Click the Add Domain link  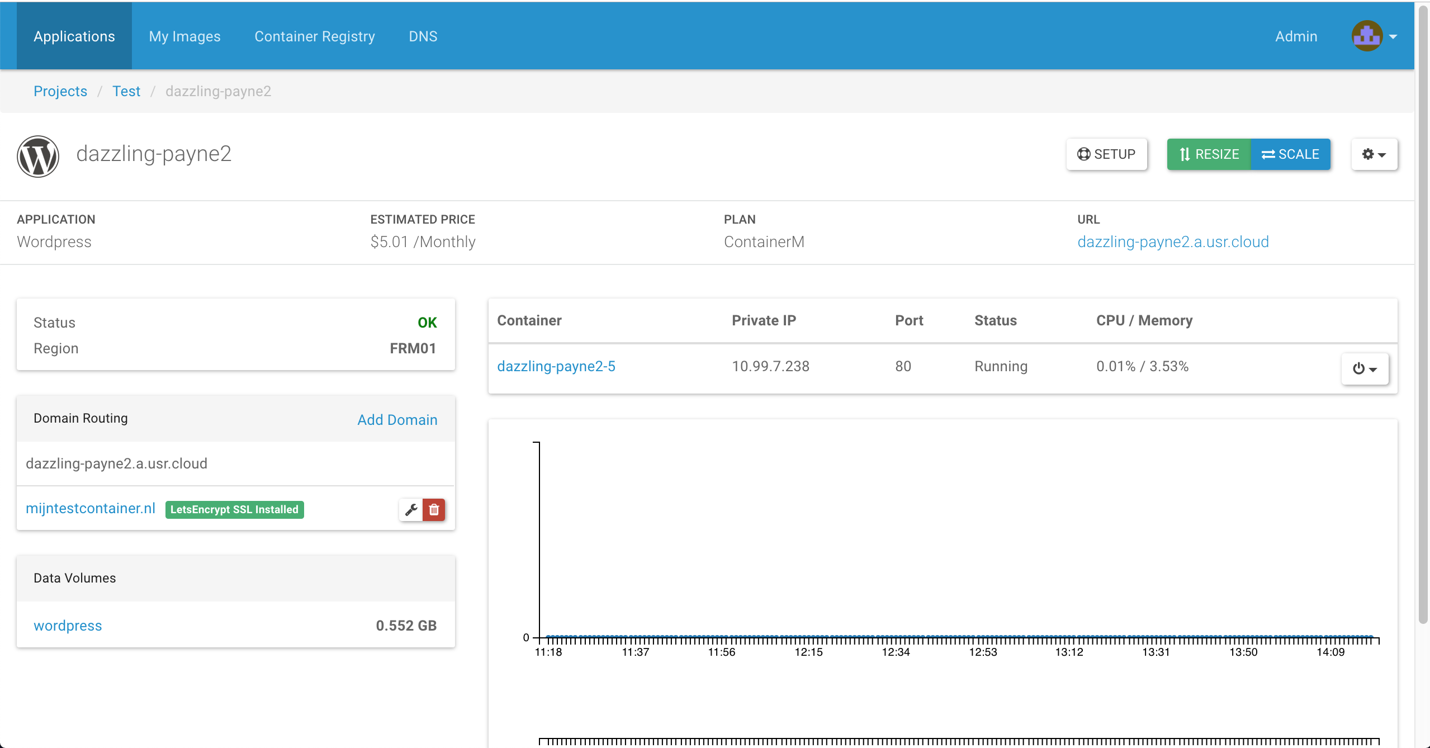tap(397, 420)
